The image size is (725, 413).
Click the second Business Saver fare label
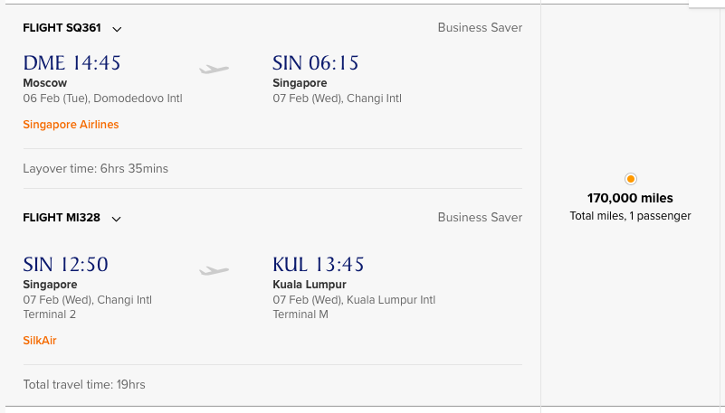(480, 217)
